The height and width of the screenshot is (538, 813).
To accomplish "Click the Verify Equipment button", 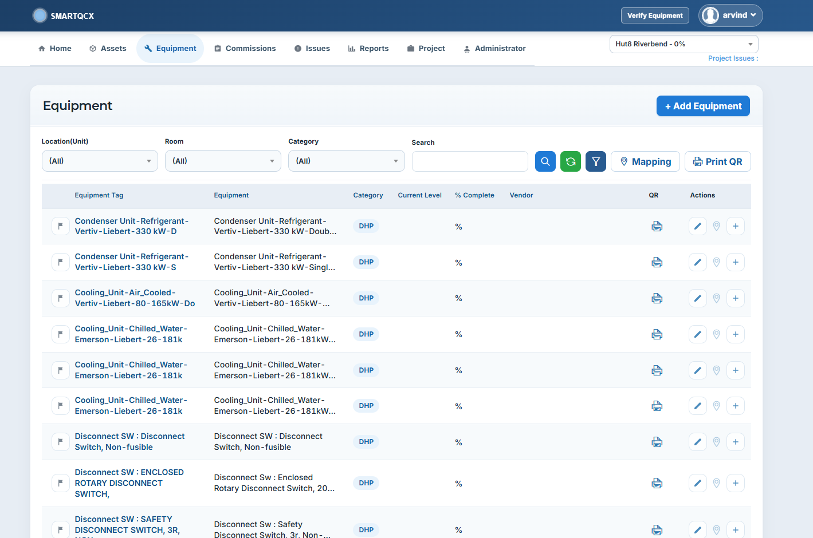I will coord(655,15).
